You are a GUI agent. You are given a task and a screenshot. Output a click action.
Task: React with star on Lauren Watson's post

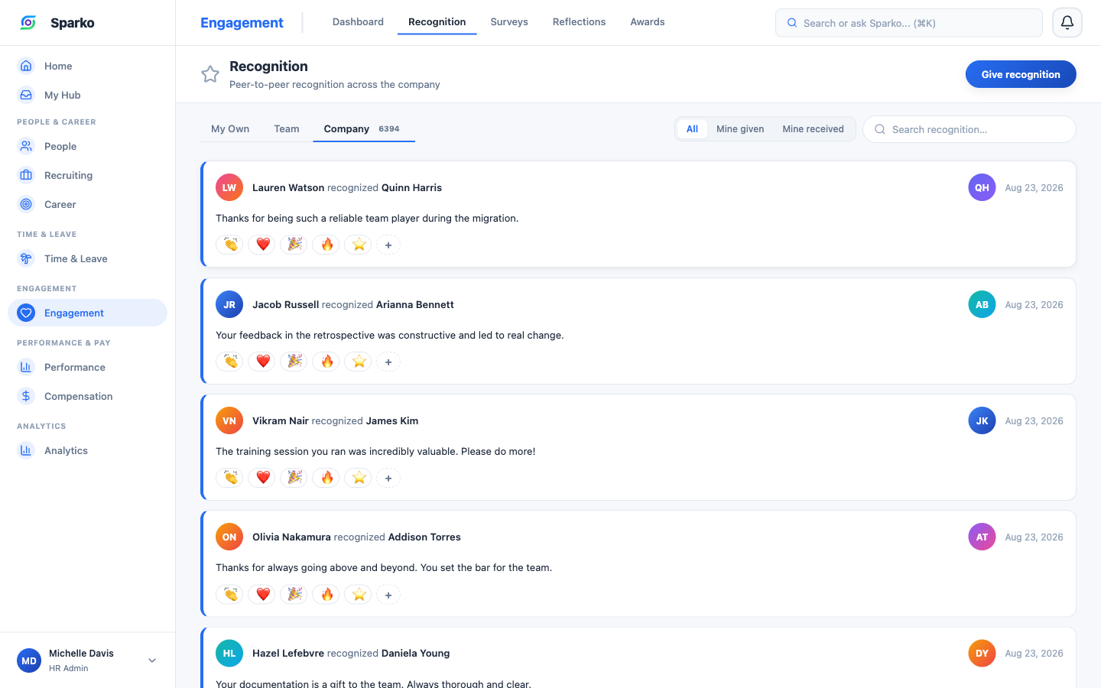pos(358,245)
